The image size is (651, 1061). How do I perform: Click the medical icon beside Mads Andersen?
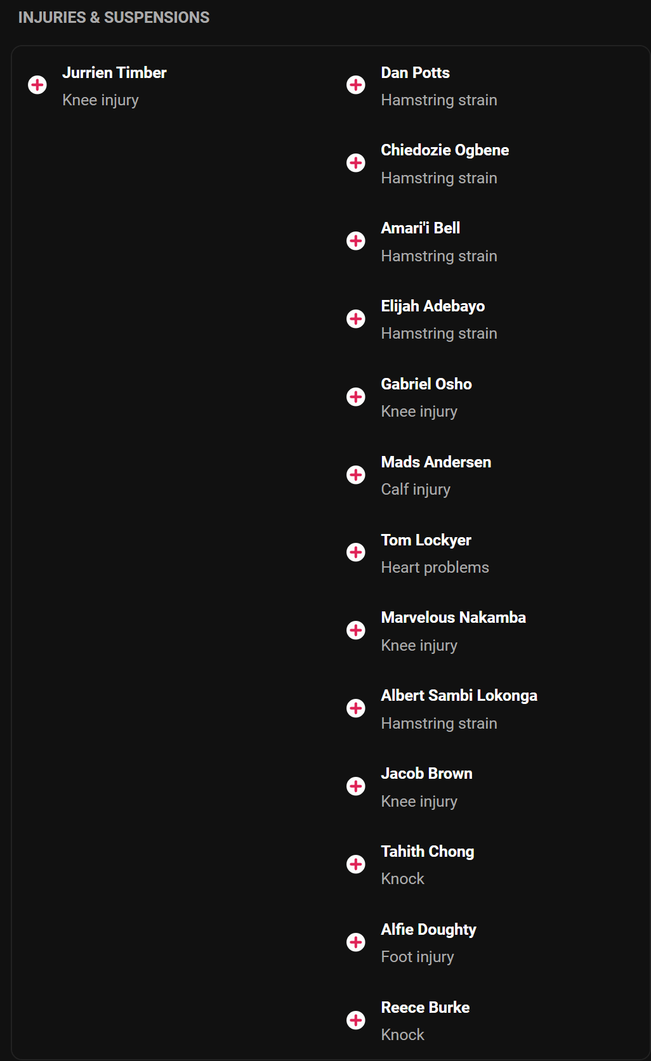356,474
